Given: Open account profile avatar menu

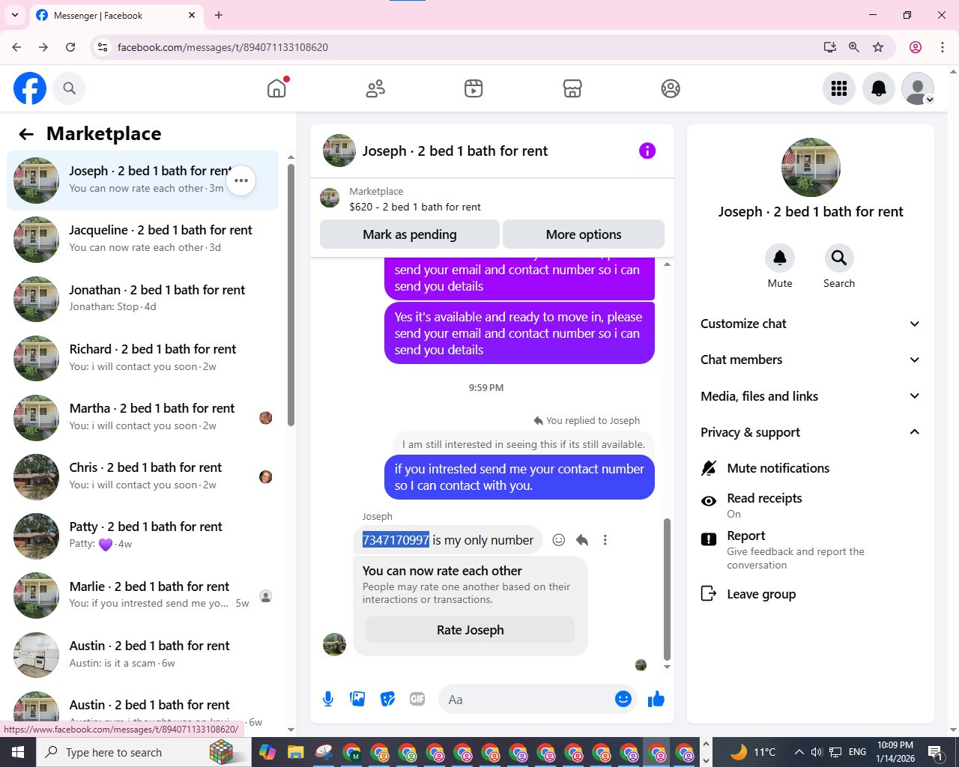Looking at the screenshot, I should pyautogui.click(x=918, y=88).
